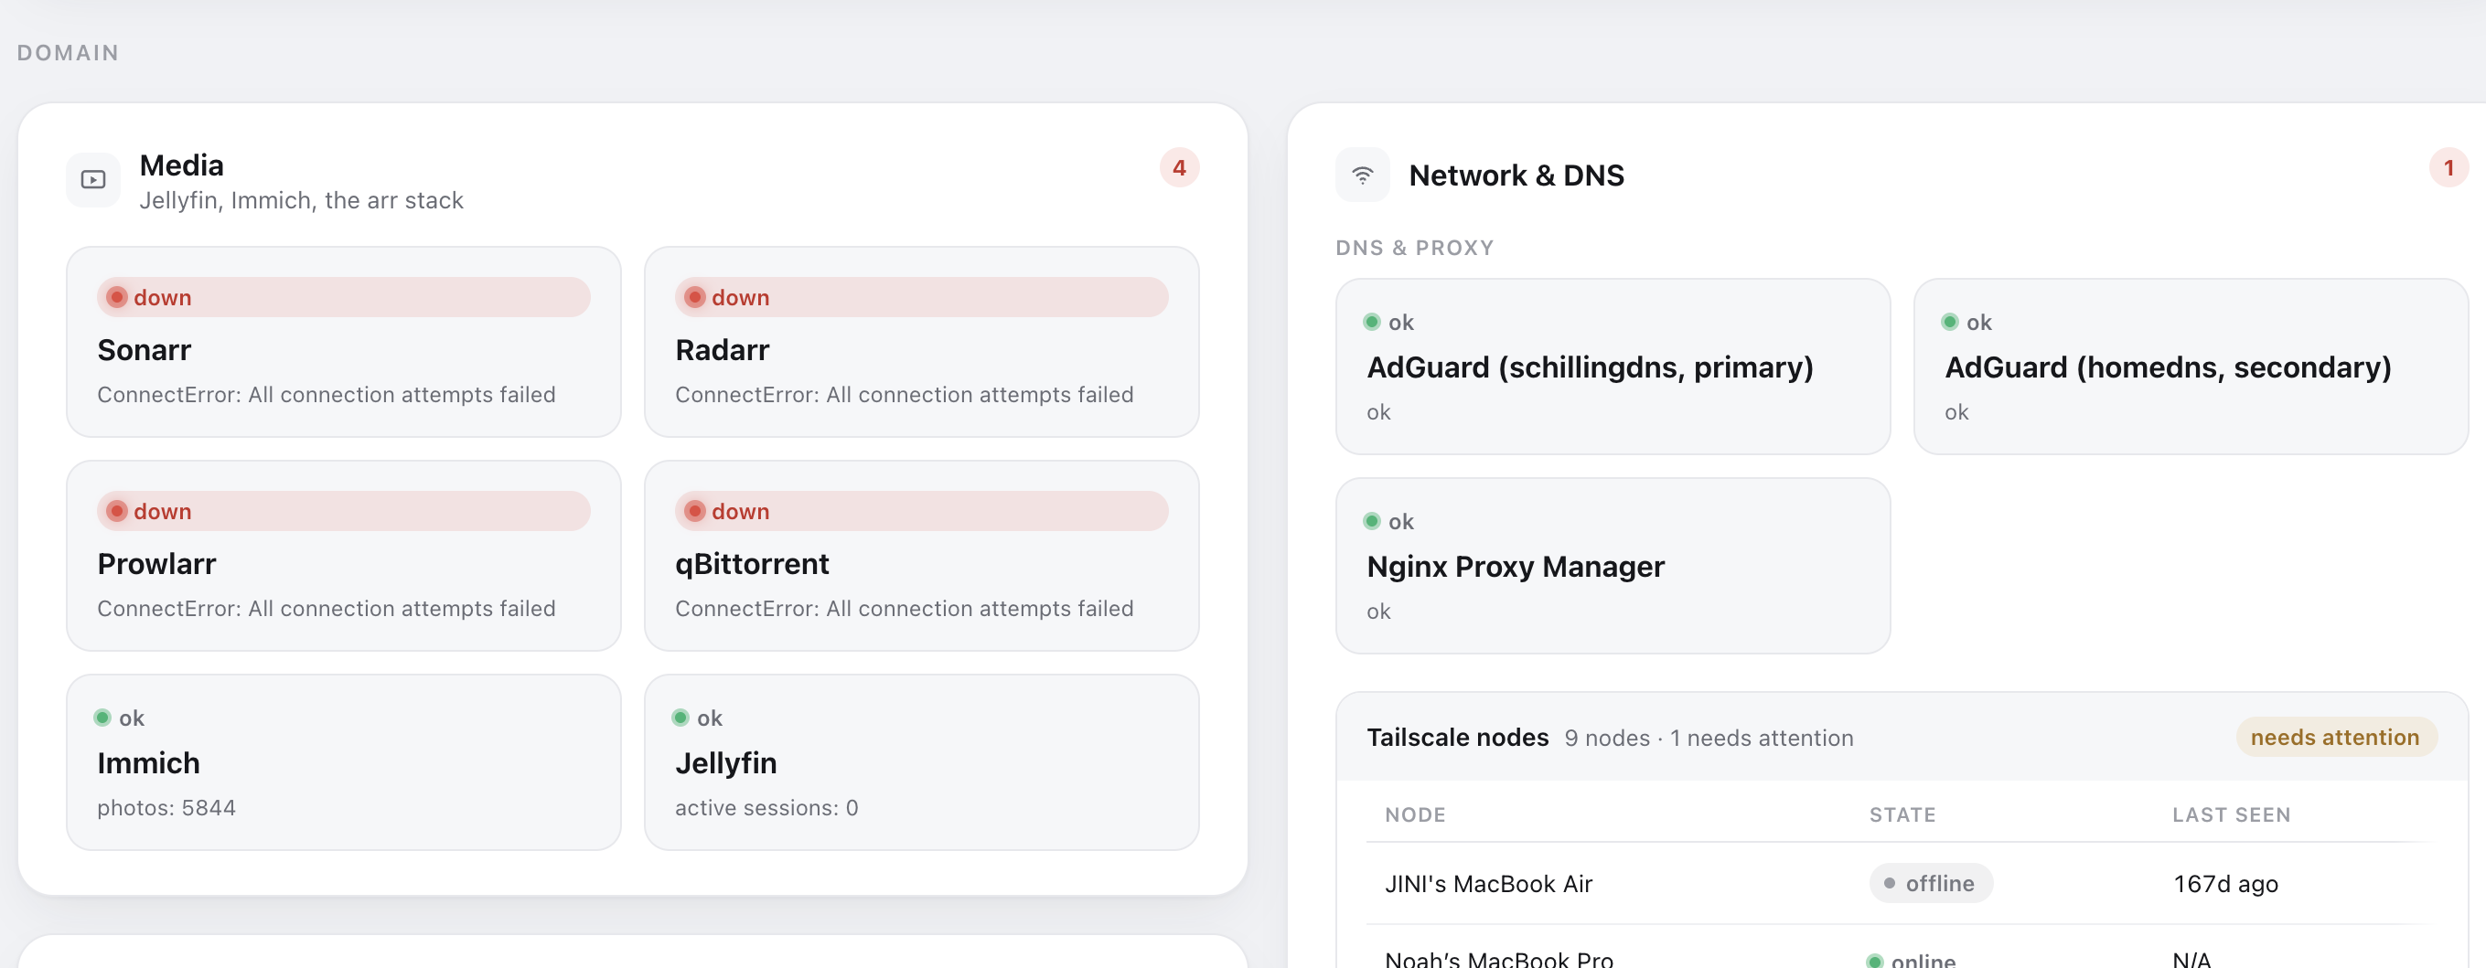Click the 'photos: 5844' text on Immich
Screen dimensions: 2486x968
(166, 808)
